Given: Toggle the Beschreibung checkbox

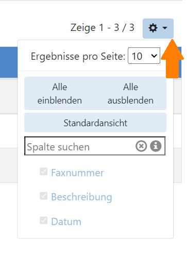Looking at the screenshot, I should (44, 196).
